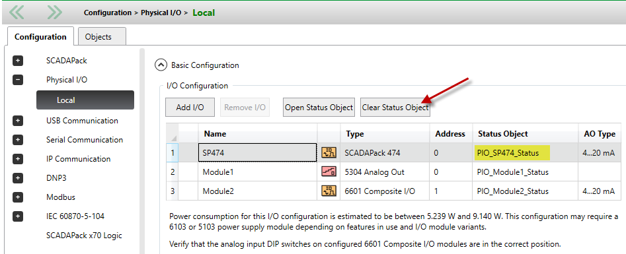The width and height of the screenshot is (626, 254).
Task: Expand the Modbus node
Action: [18, 197]
